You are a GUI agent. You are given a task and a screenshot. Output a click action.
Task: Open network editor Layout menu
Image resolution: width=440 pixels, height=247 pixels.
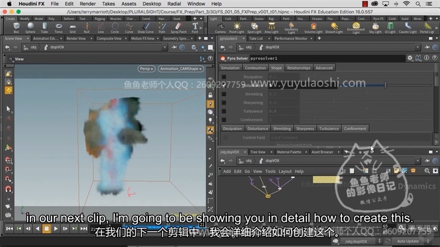click(x=285, y=171)
